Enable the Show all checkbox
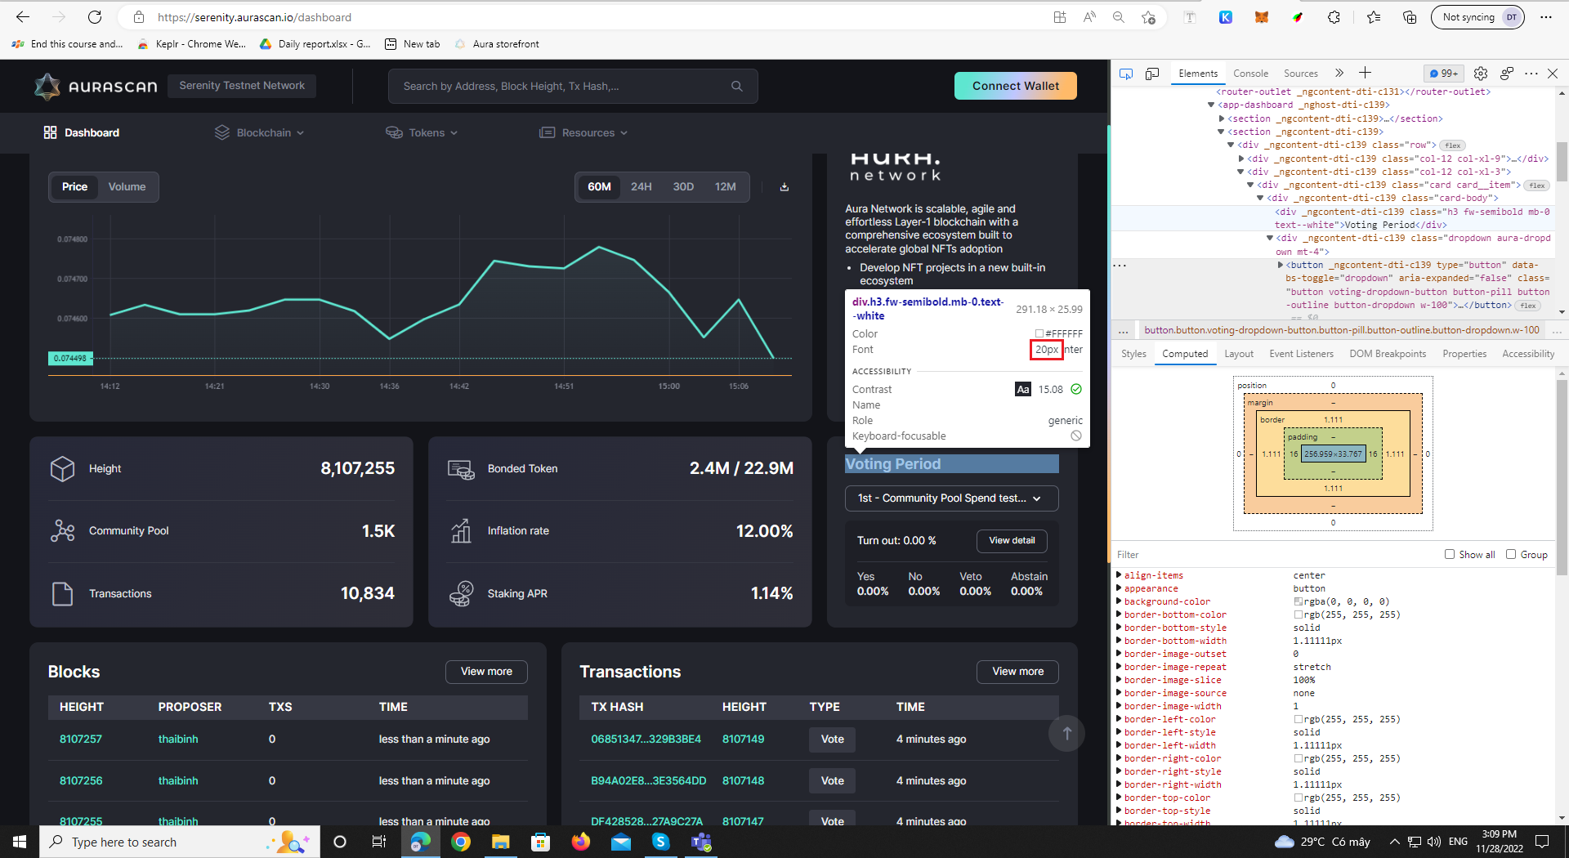Image resolution: width=1569 pixels, height=858 pixels. pos(1451,554)
